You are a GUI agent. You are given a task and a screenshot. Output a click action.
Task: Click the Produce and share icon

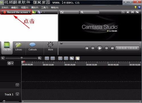(39, 12)
